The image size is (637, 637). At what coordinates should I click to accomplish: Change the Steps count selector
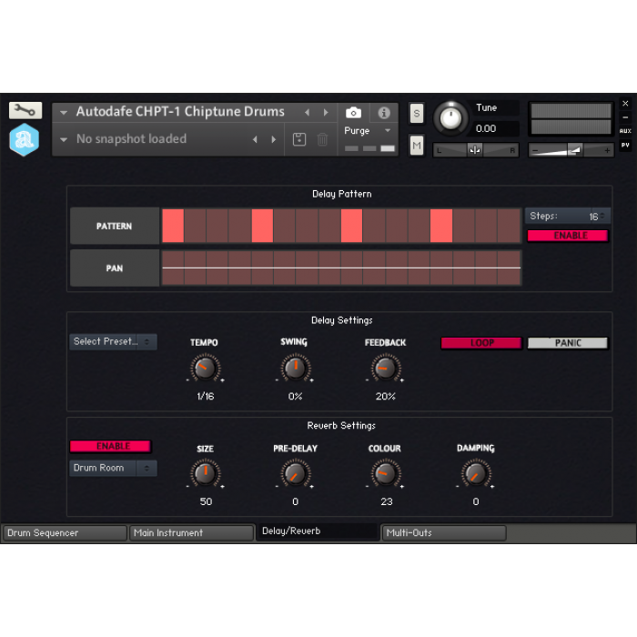pyautogui.click(x=568, y=217)
